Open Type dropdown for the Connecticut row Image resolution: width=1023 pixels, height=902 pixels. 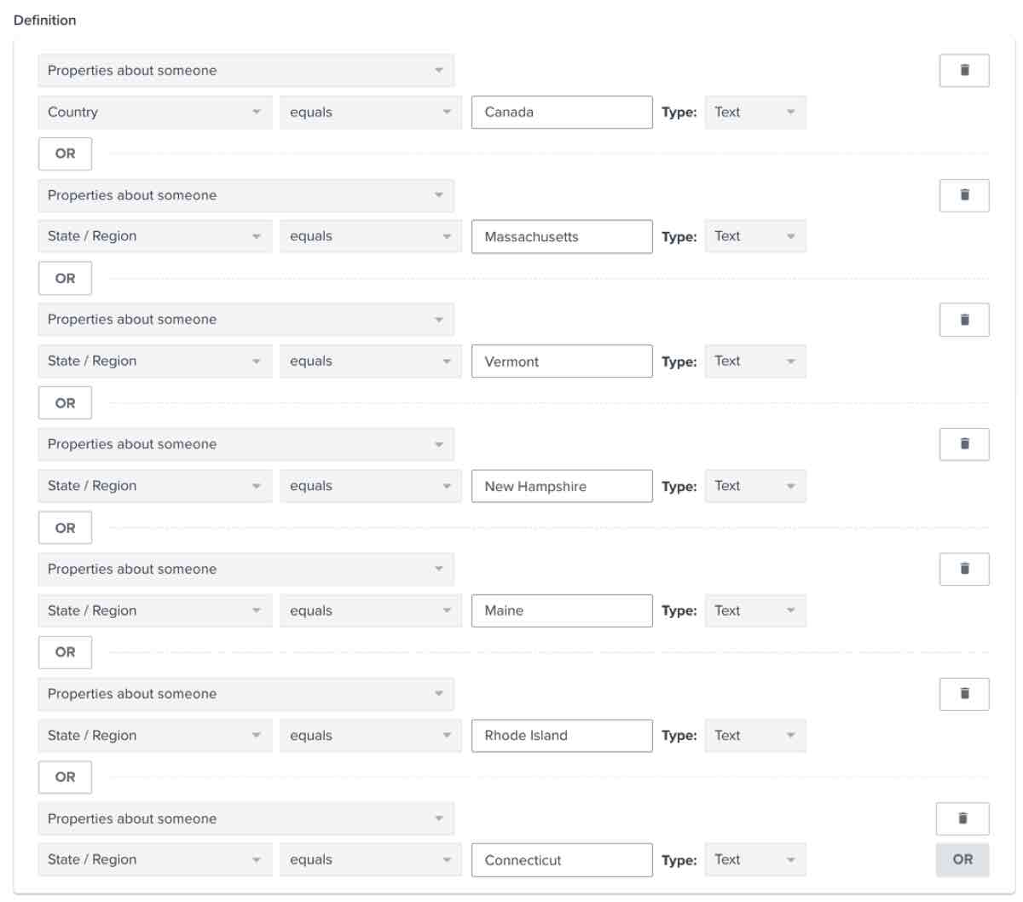754,860
